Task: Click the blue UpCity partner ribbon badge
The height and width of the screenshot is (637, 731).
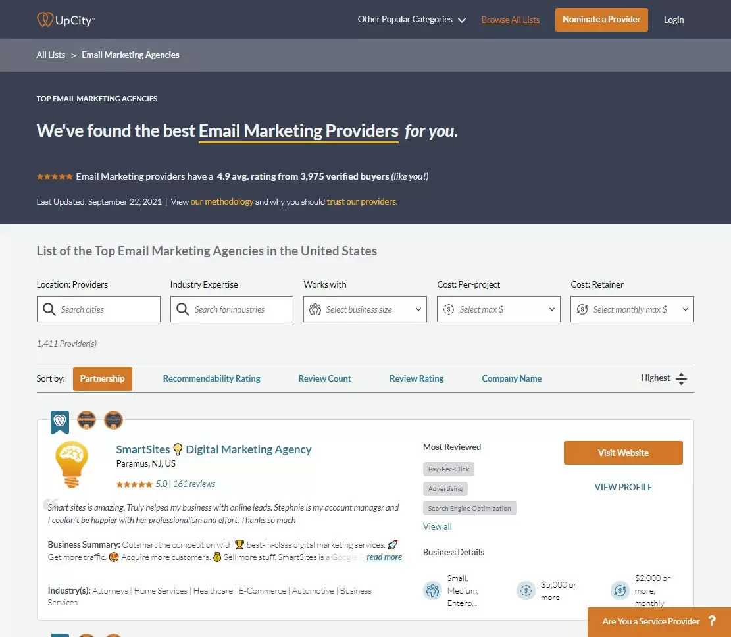Action: pyautogui.click(x=60, y=422)
